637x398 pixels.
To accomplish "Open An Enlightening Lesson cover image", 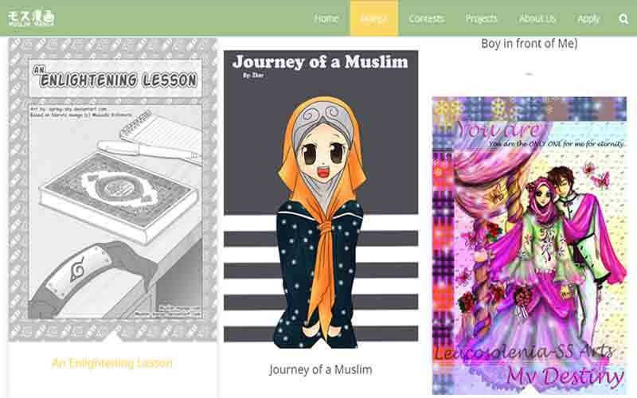I will pyautogui.click(x=112, y=189).
